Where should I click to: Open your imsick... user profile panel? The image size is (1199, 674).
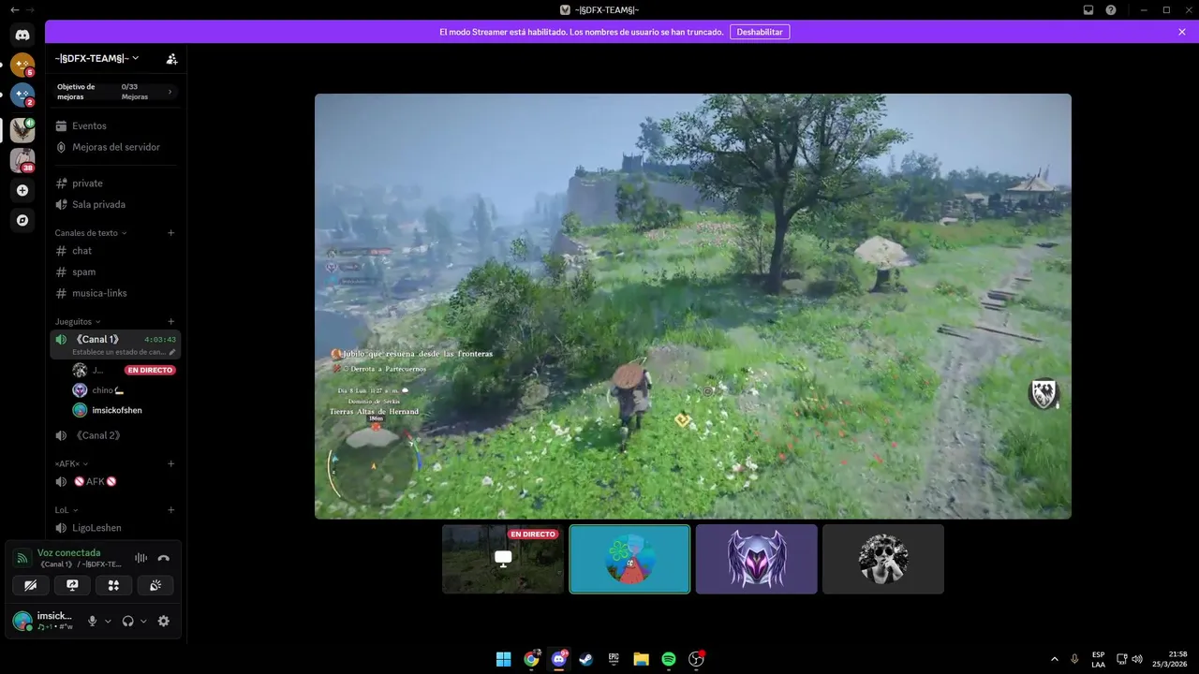pyautogui.click(x=44, y=621)
